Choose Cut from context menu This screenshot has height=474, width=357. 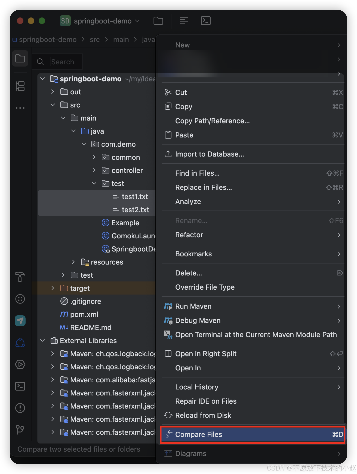pyautogui.click(x=253, y=92)
